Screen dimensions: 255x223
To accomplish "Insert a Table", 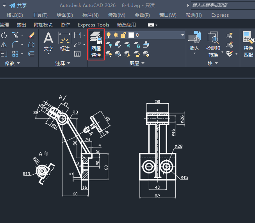I will pyautogui.click(x=77, y=54).
